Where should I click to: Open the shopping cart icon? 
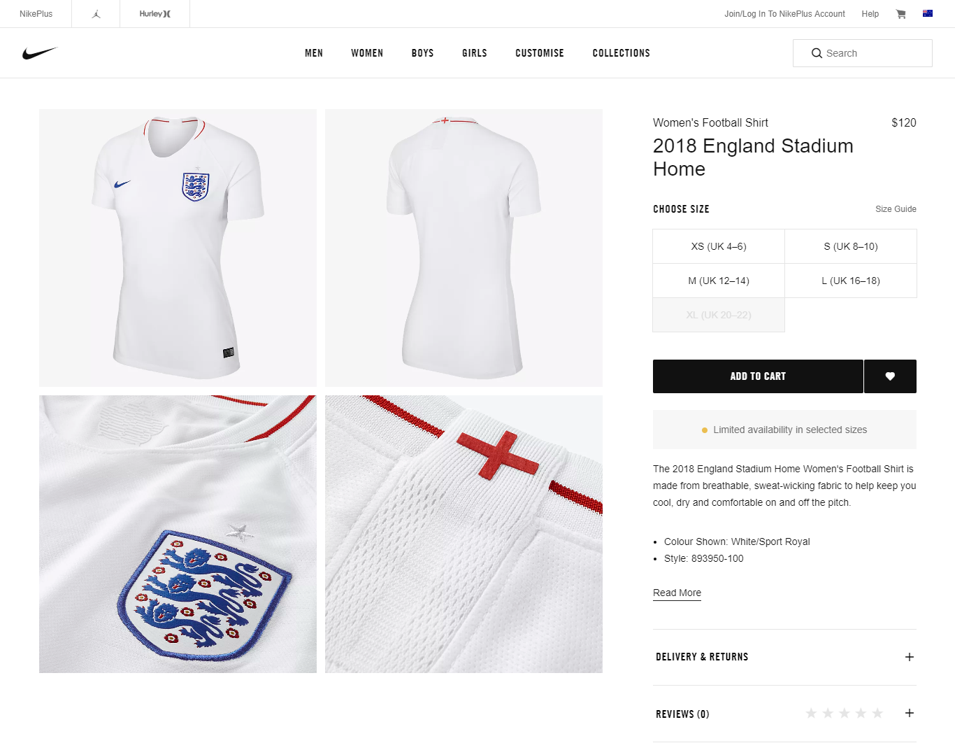(x=900, y=14)
